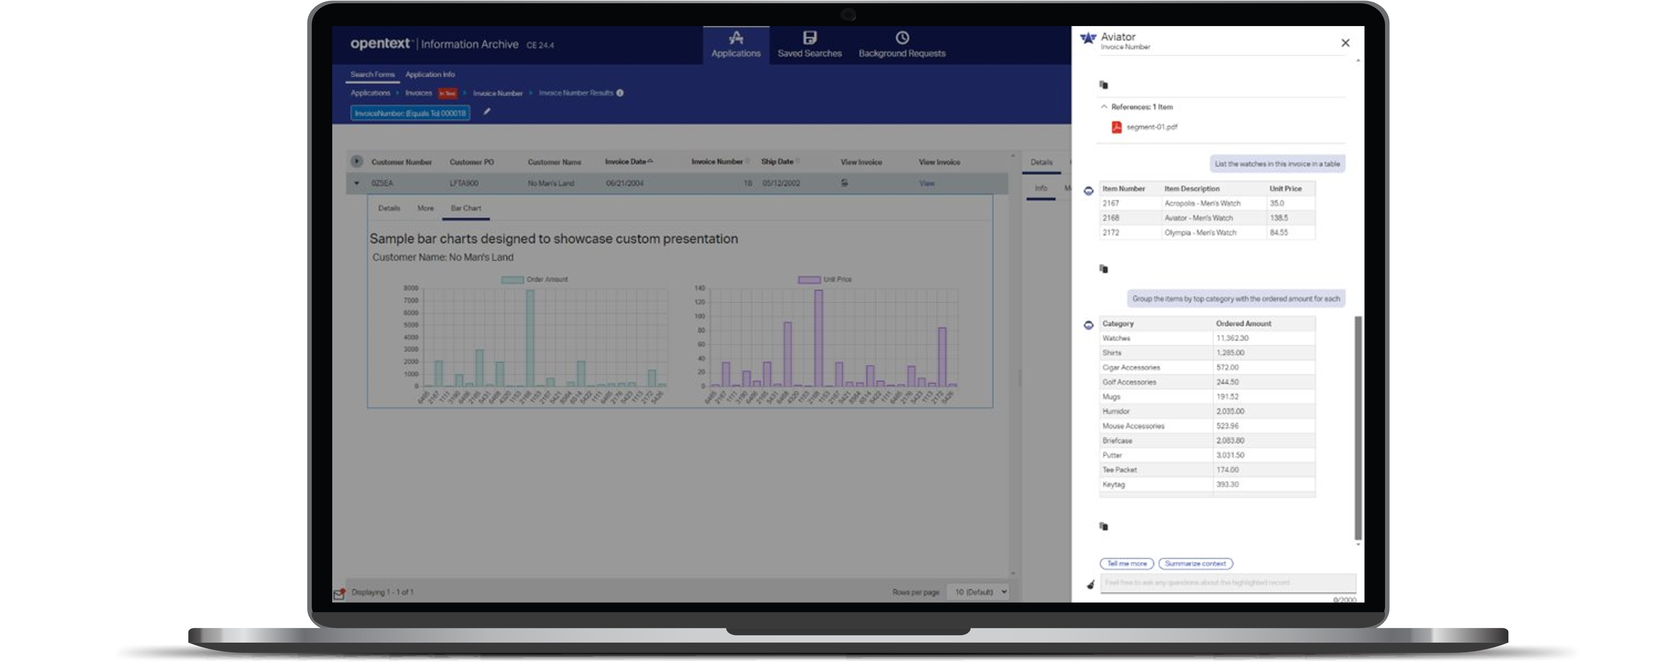Screen dimensions: 1678x672
Task: Click the View link in the invoice row
Action: click(926, 183)
